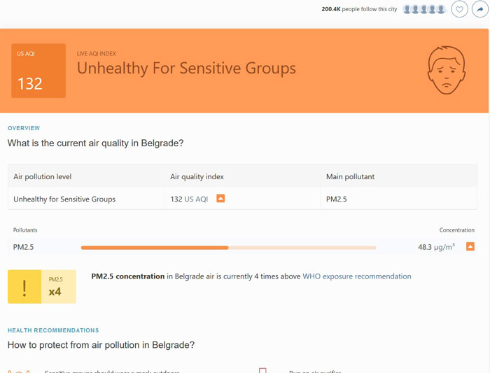This screenshot has height=373, width=490.
Task: Click the orange US AQI 132 box
Action: 38,71
